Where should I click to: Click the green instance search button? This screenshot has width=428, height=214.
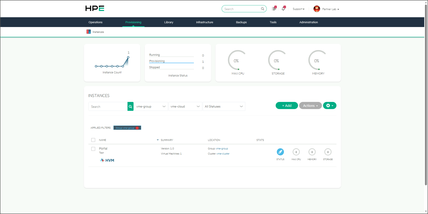coord(130,106)
